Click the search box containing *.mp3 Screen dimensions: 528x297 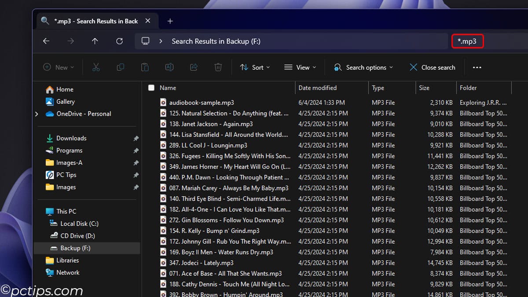coord(467,41)
